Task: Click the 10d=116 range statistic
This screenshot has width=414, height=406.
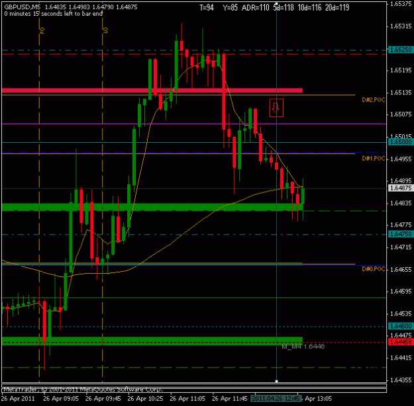Action: 309,8
